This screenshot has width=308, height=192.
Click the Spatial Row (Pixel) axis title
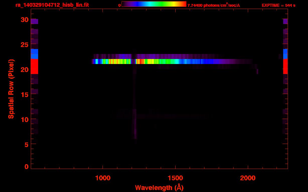[x=11, y=89]
